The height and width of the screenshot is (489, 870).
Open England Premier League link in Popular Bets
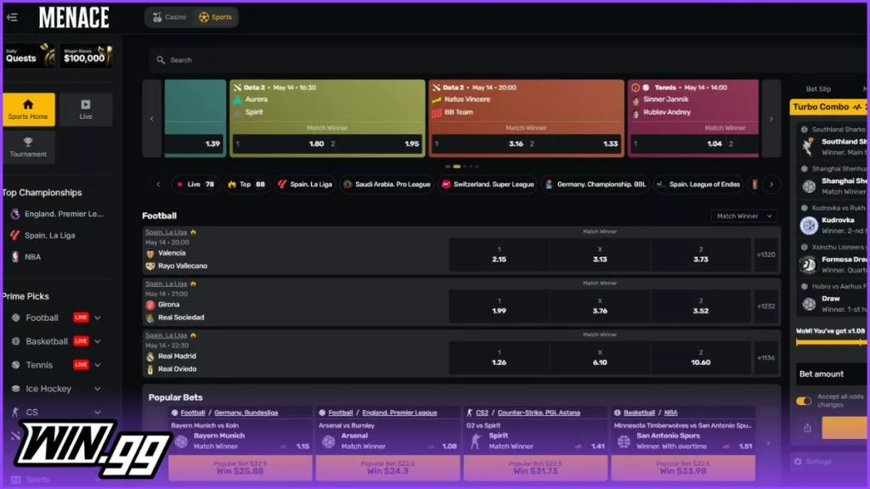[x=399, y=413]
